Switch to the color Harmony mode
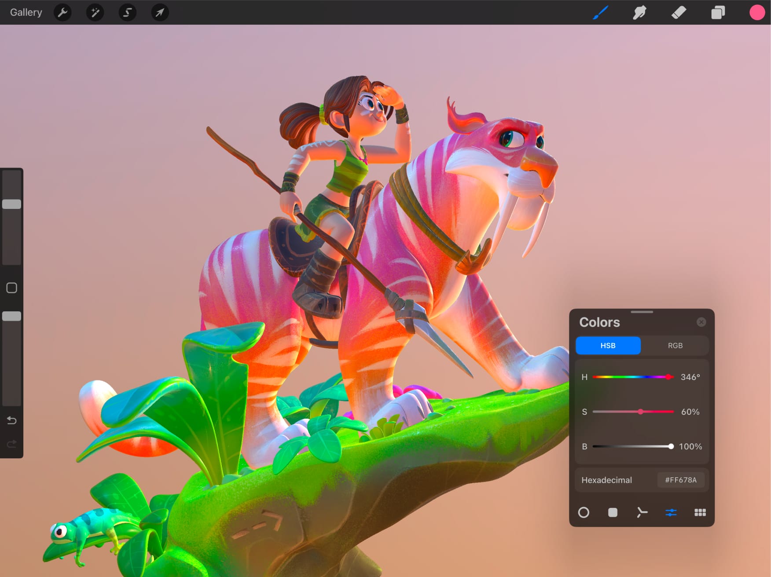This screenshot has height=577, width=771. [x=642, y=512]
